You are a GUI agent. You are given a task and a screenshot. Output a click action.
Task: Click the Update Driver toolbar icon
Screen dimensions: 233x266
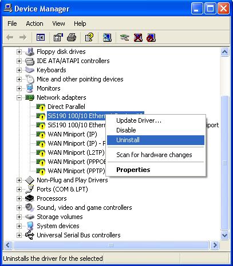pos(124,37)
